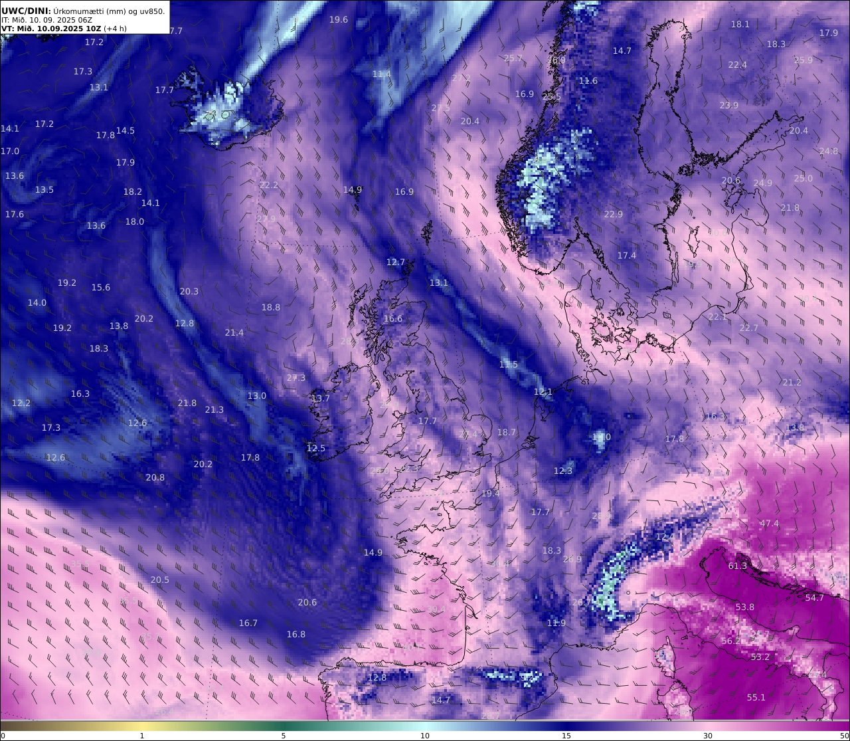Screen dimensions: 850x741
Task: Select the 22.4 map value
Action: tap(738, 65)
